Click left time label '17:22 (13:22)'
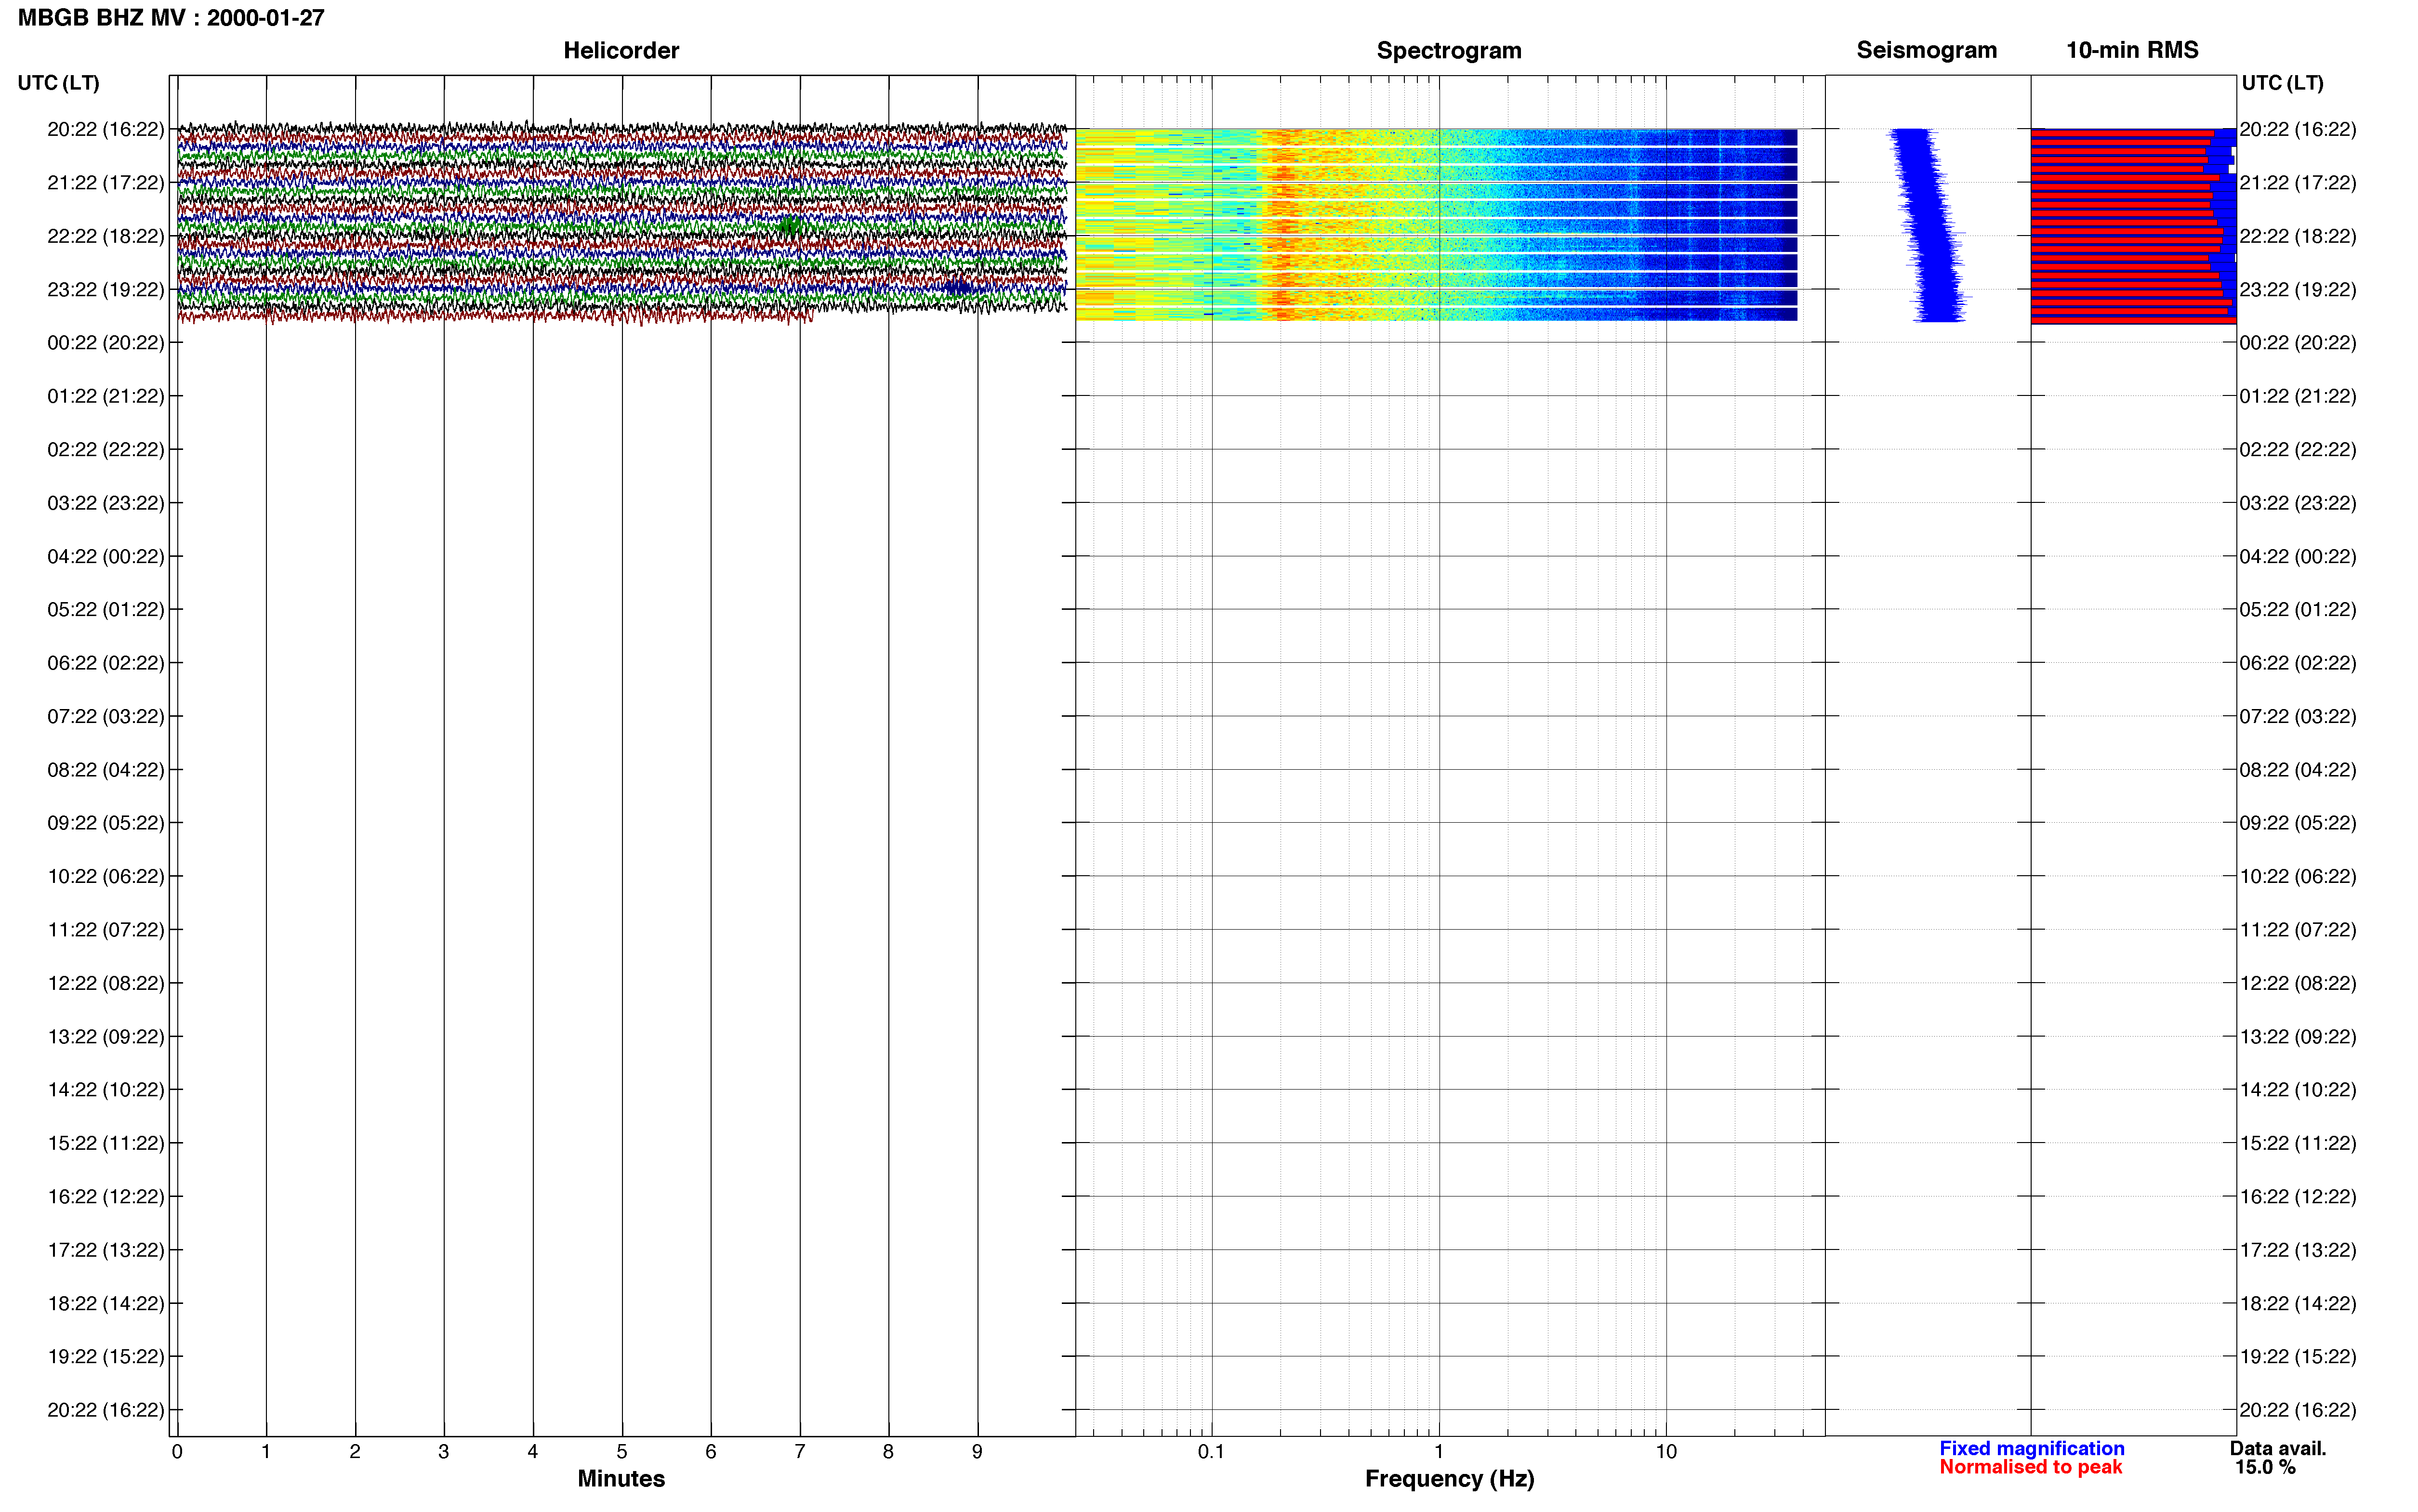This screenshot has height=1512, width=2418. pyautogui.click(x=106, y=1250)
